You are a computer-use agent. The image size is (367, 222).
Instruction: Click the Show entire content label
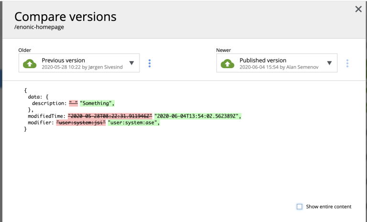329,207
